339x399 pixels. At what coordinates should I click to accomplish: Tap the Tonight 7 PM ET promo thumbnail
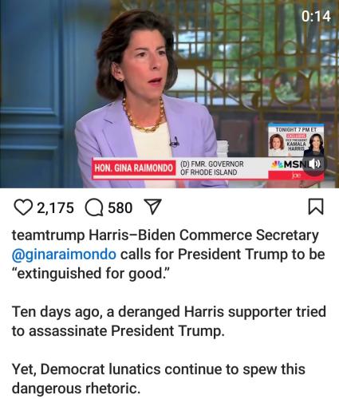coord(296,140)
